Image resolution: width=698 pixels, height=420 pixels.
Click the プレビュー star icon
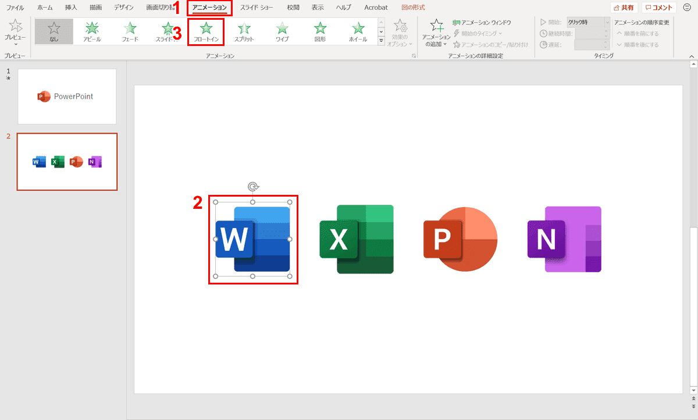[16, 26]
